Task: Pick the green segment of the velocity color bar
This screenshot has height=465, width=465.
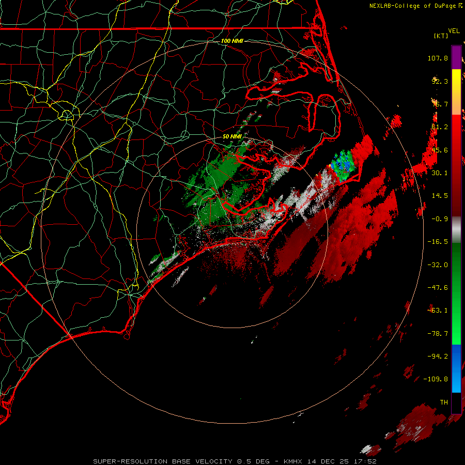Action: 456,293
